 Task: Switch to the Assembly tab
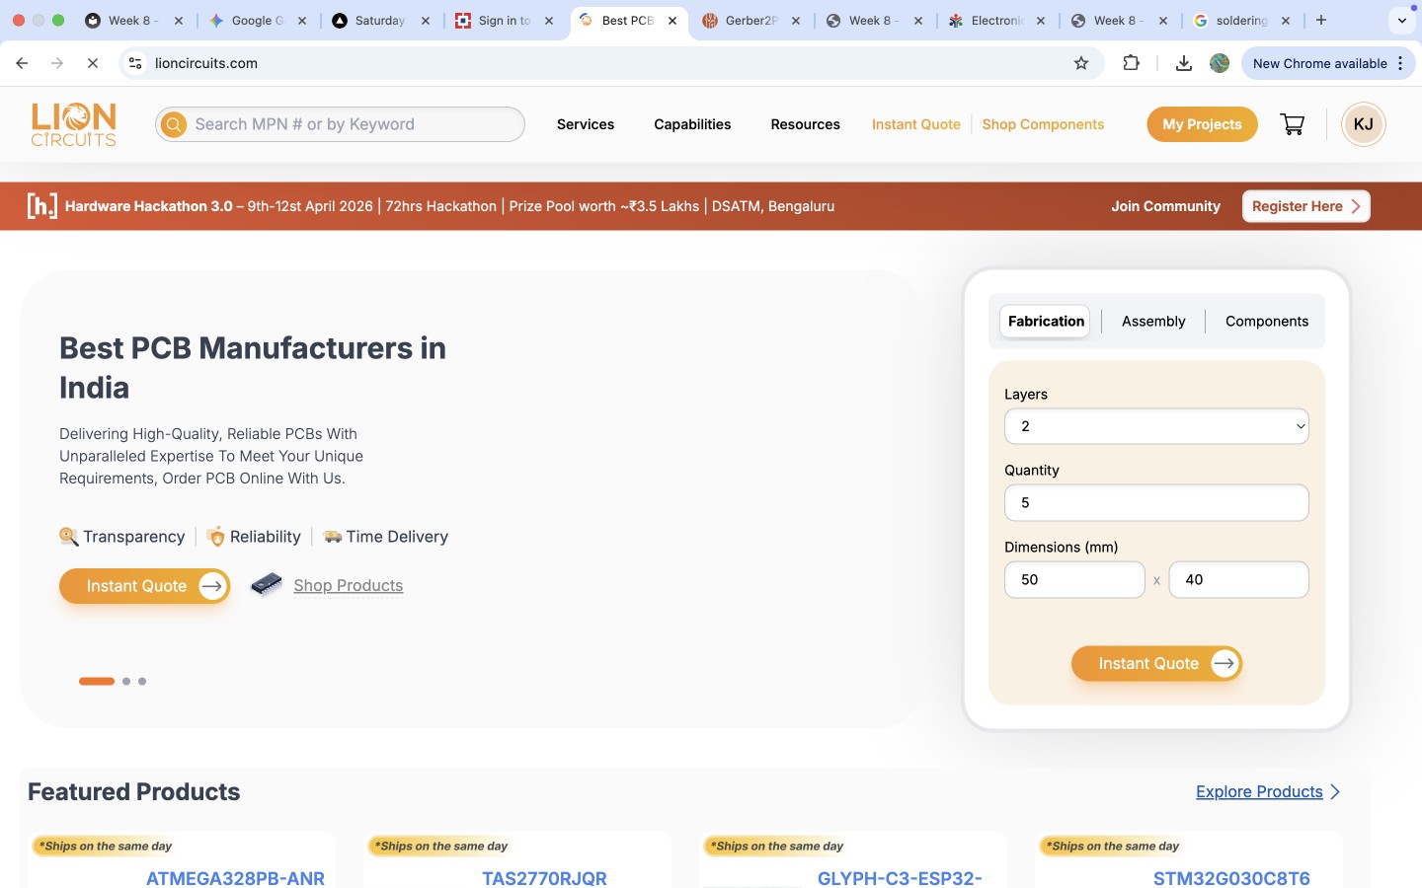click(x=1153, y=322)
